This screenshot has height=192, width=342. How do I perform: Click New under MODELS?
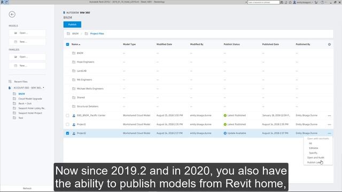(27, 42)
